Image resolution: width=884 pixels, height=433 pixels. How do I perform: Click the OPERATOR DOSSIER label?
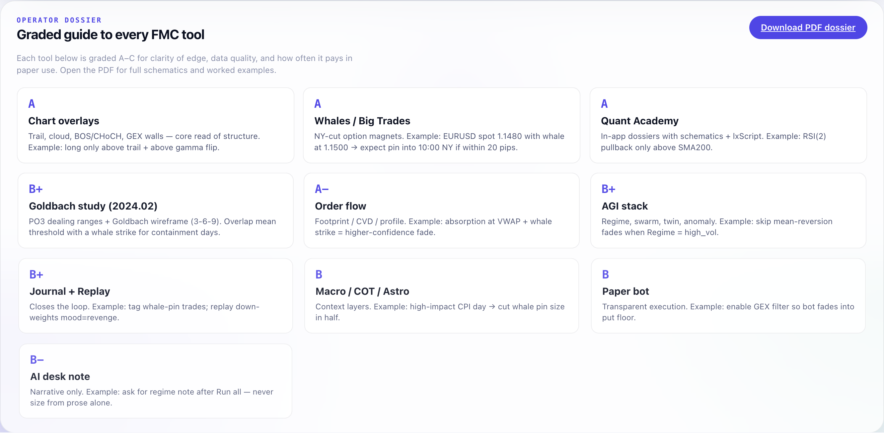(59, 20)
